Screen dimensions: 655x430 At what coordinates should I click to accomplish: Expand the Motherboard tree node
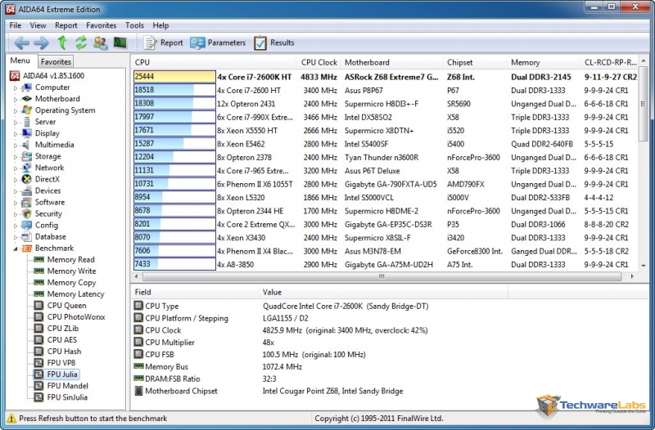[16, 99]
